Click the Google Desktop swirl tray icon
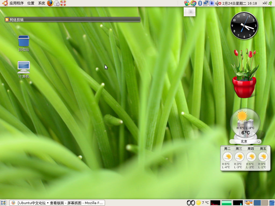 193,3
